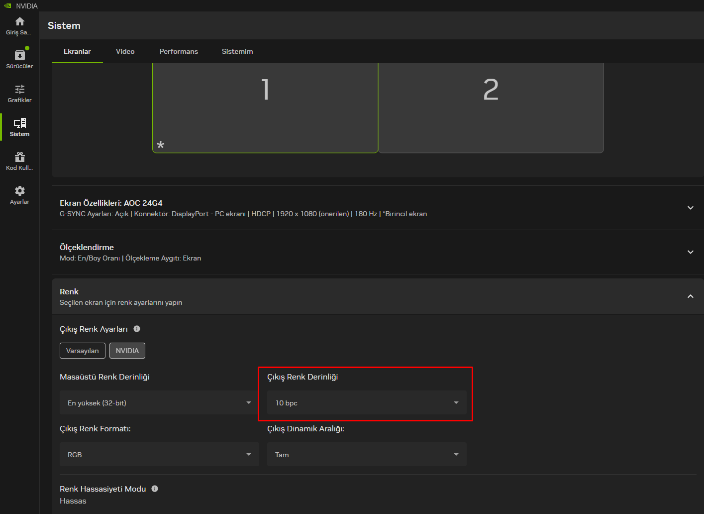Switch to the Sistemim tab
Viewport: 704px width, 514px height.
237,51
